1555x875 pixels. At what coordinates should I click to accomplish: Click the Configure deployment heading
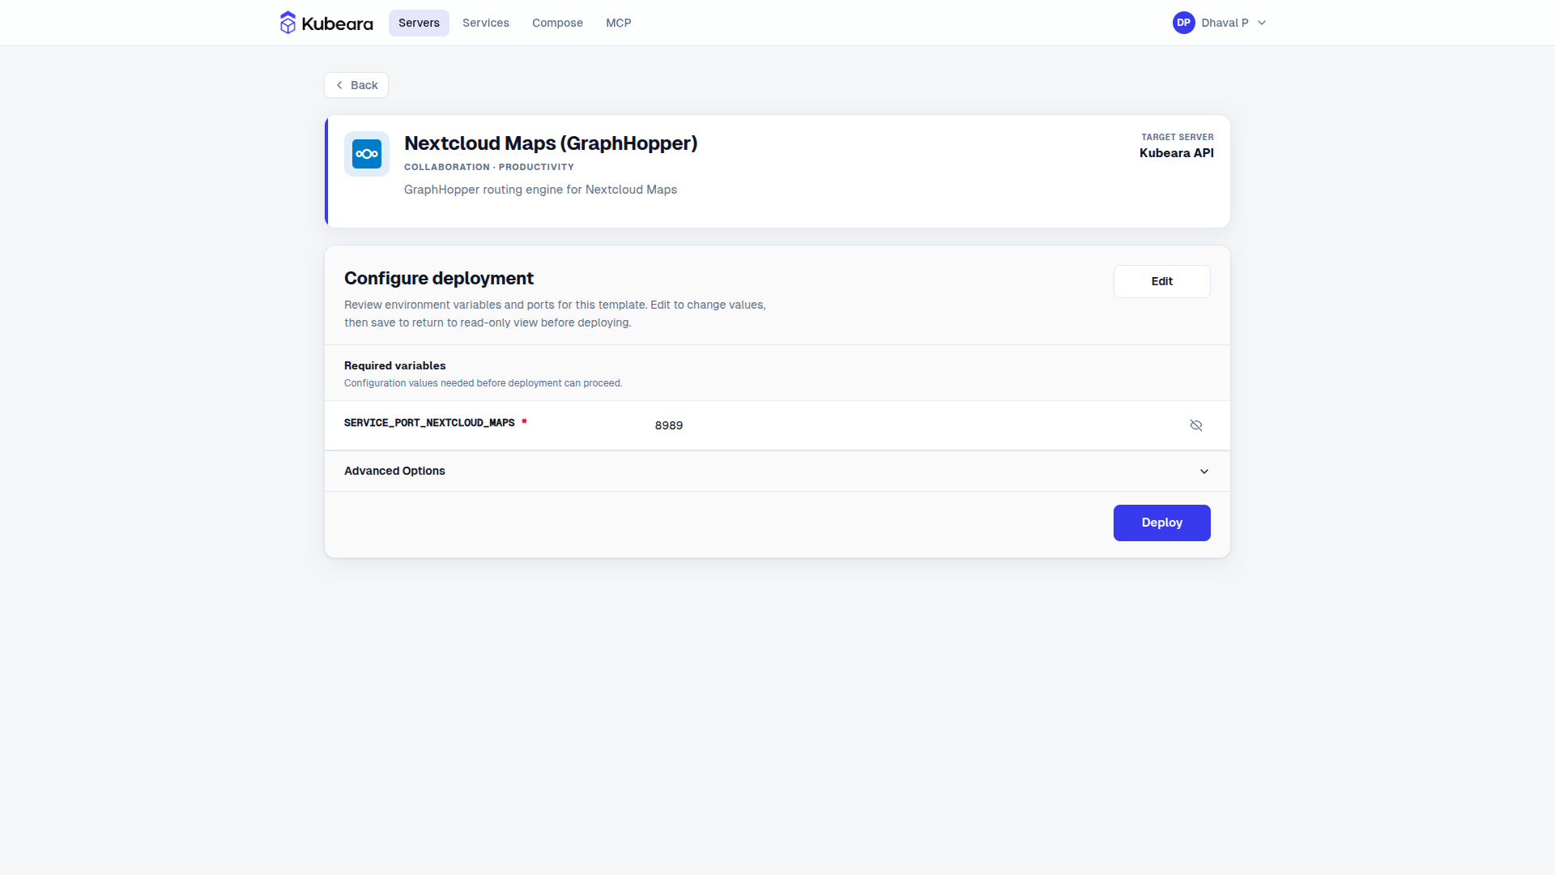coord(439,279)
